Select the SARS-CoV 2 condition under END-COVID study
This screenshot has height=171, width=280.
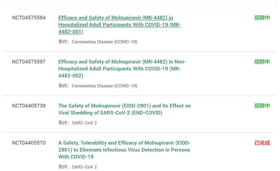click(84, 123)
